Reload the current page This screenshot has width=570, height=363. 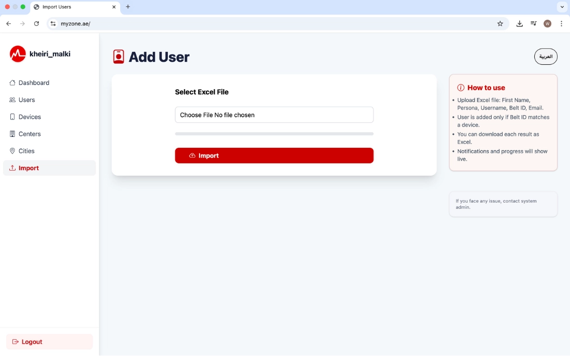36,24
